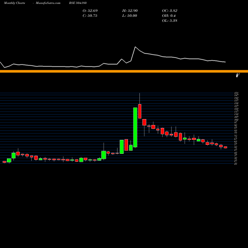Click the tallest green candlestick in the chart
This screenshot has width=248, height=248.
(x=135, y=127)
